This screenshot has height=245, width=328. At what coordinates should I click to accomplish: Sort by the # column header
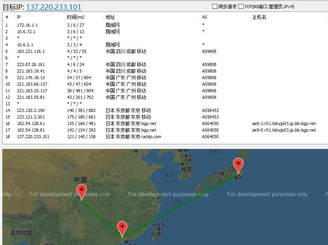point(7,17)
